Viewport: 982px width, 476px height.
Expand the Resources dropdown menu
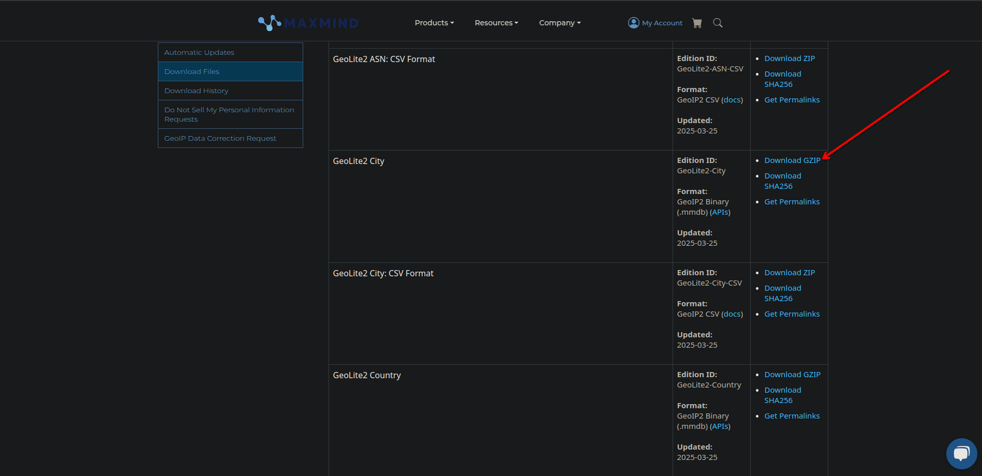pyautogui.click(x=496, y=23)
